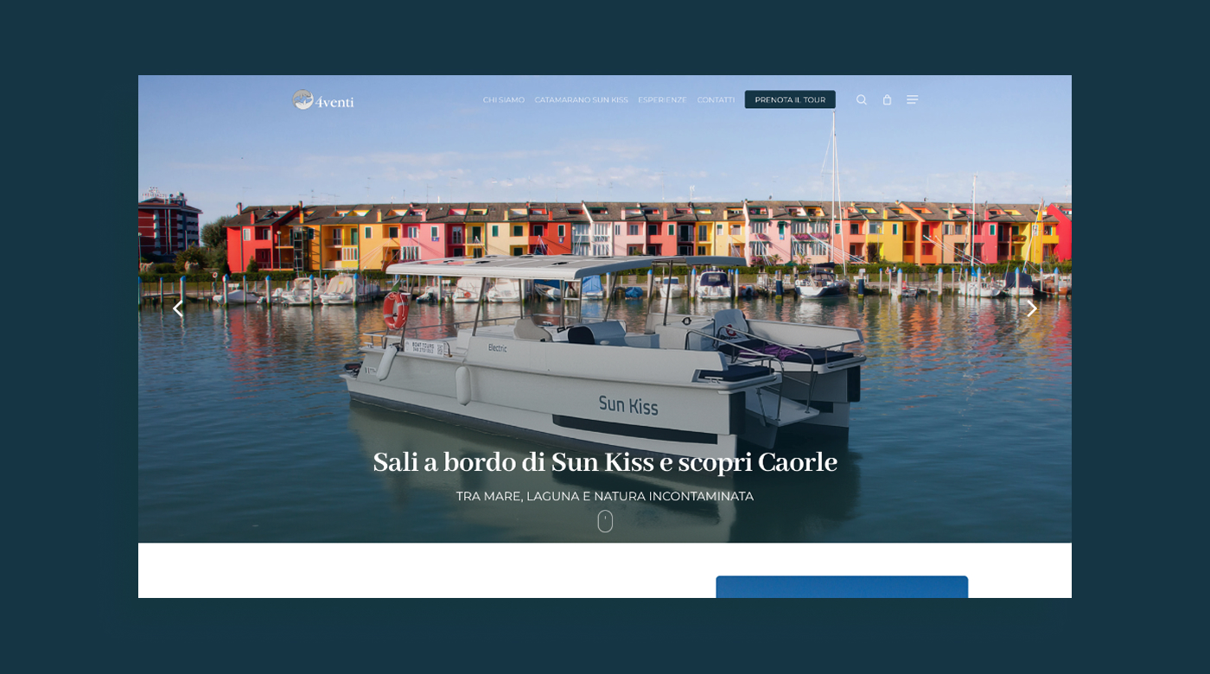1210x674 pixels.
Task: Open the Contatti menu item
Action: pyautogui.click(x=716, y=100)
